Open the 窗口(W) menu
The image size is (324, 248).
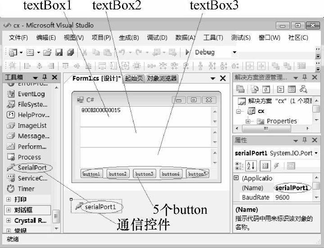coord(269,38)
